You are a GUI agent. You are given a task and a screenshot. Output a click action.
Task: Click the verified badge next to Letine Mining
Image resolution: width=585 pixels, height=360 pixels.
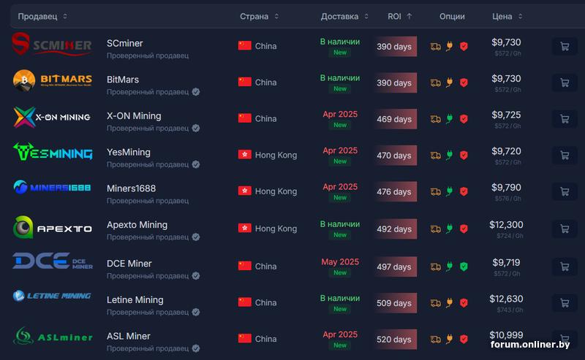click(196, 312)
